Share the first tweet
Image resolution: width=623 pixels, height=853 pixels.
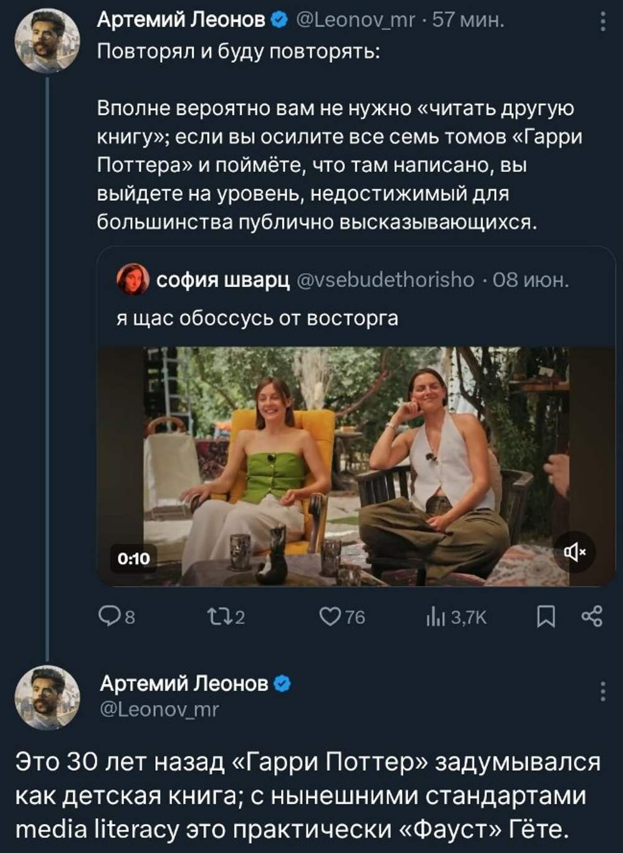tap(592, 616)
